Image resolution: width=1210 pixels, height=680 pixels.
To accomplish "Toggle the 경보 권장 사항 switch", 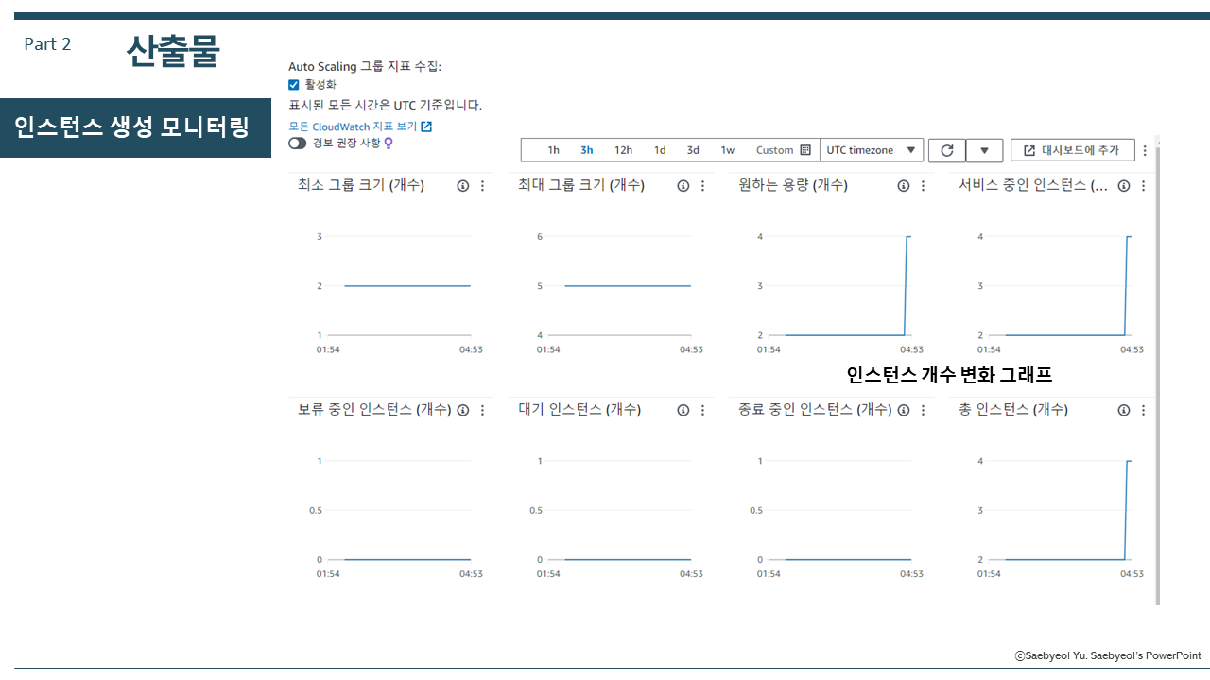I will click(298, 144).
